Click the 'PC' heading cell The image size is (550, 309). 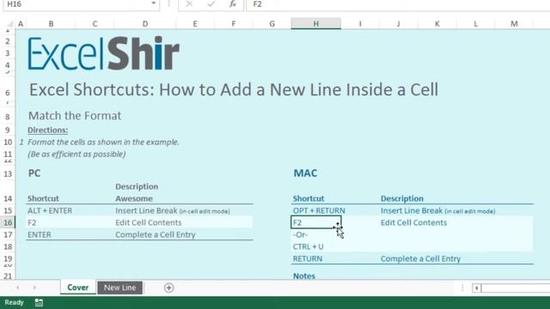point(34,173)
